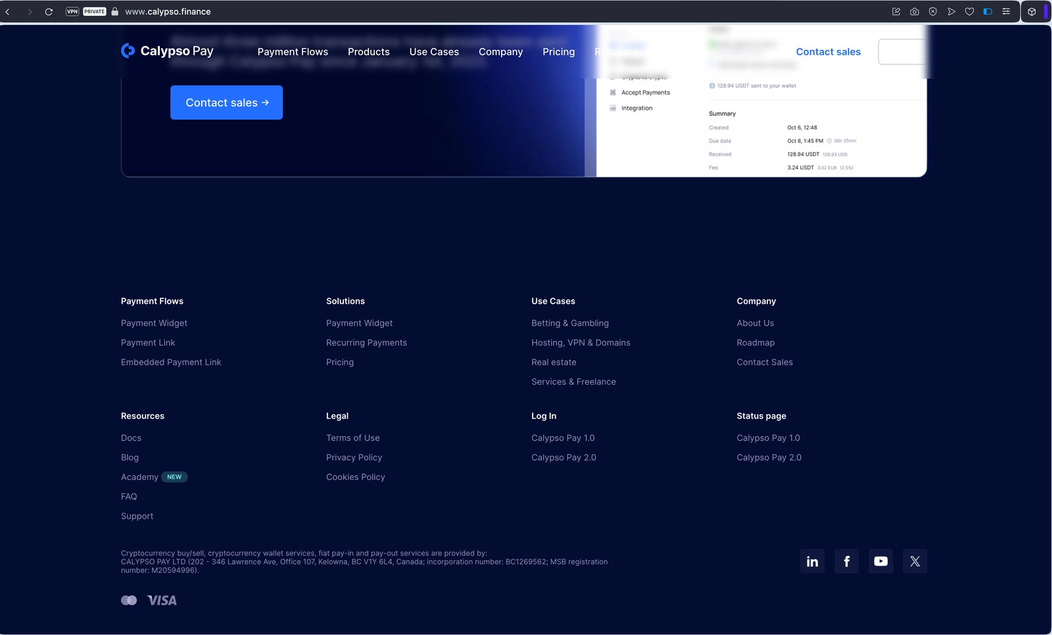The height and width of the screenshot is (635, 1052).
Task: Open the LinkedIn social icon
Action: (x=812, y=561)
